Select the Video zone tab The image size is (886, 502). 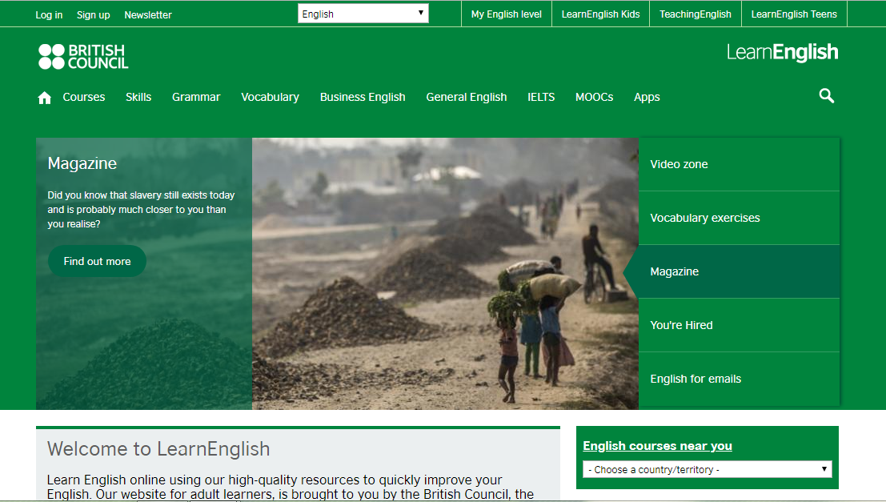[x=739, y=164]
